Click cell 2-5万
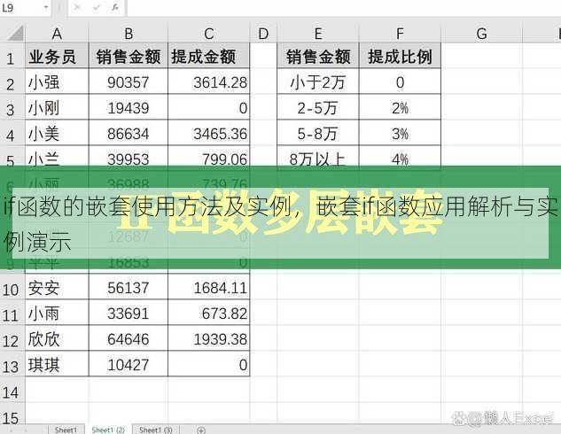 (x=318, y=108)
